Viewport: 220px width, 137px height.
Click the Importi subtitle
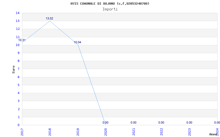pos(110,9)
